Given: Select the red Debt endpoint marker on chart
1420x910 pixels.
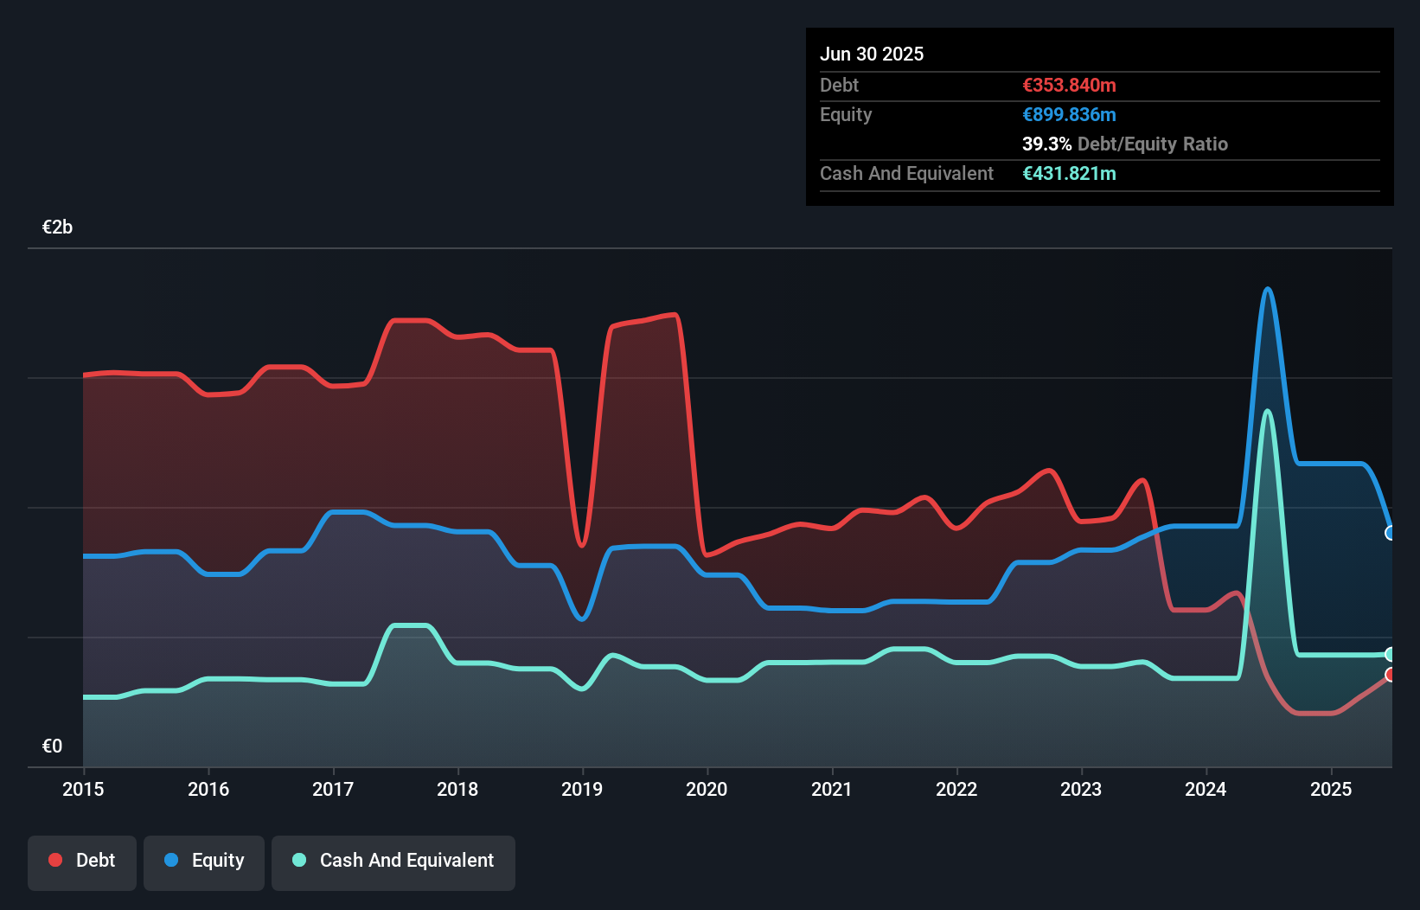Looking at the screenshot, I should point(1391,675).
